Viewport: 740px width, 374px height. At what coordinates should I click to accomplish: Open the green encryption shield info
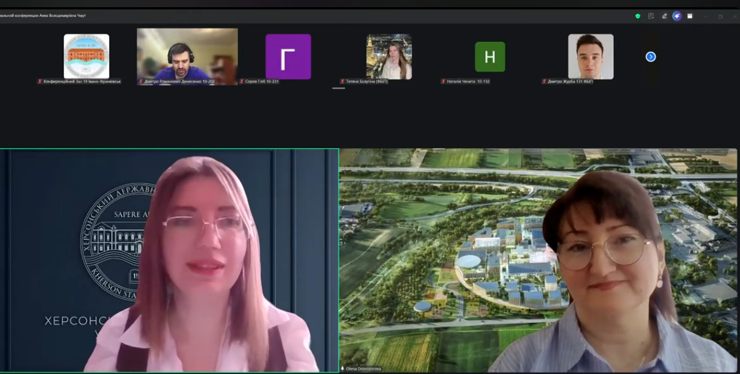tap(638, 16)
